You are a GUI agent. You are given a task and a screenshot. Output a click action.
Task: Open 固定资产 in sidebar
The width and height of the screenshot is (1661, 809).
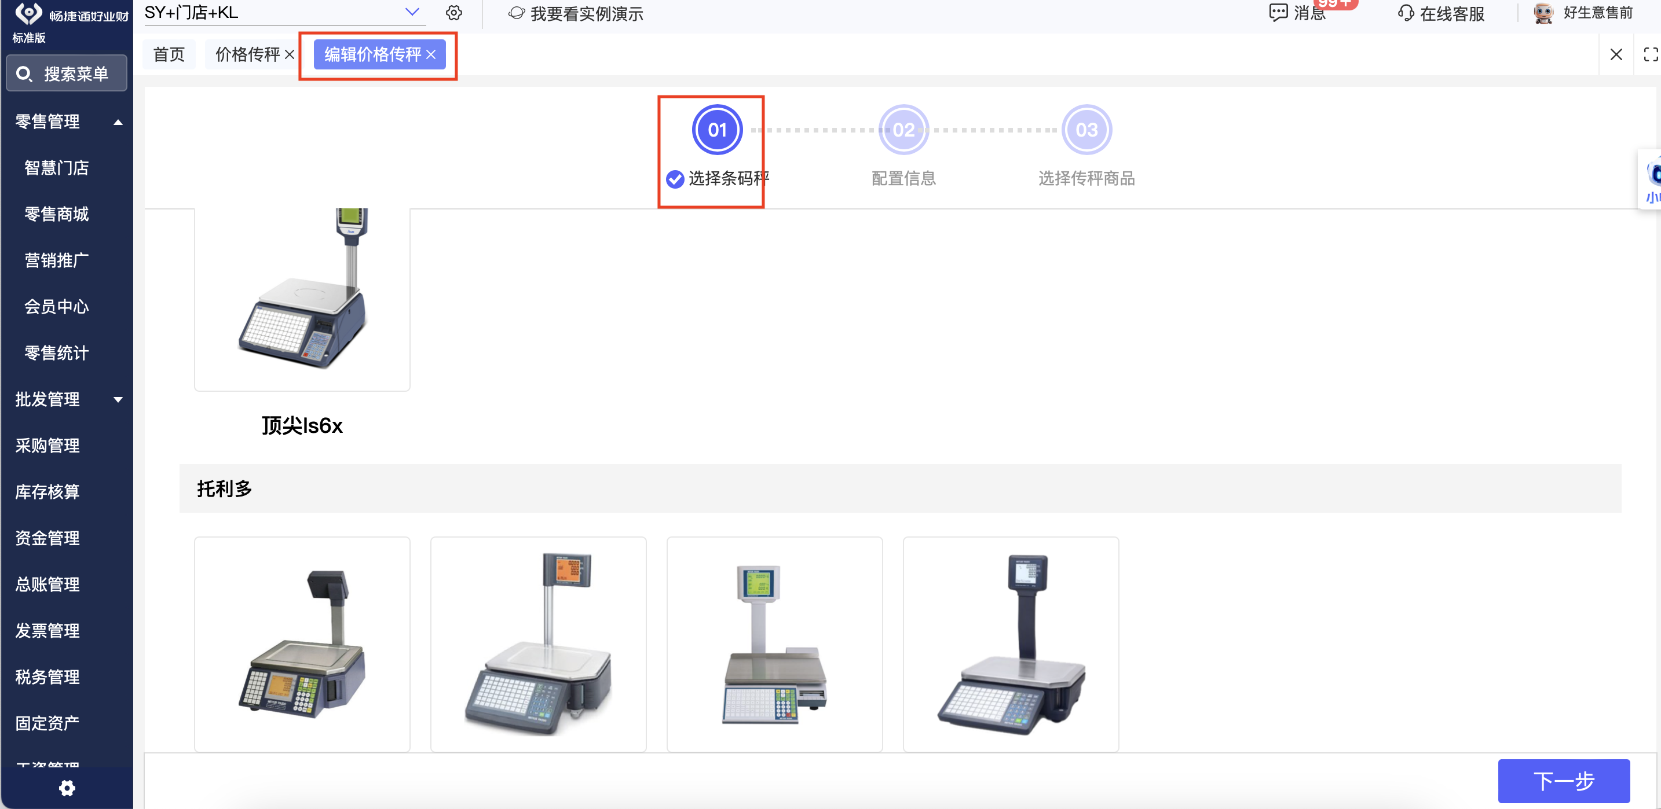coord(47,724)
